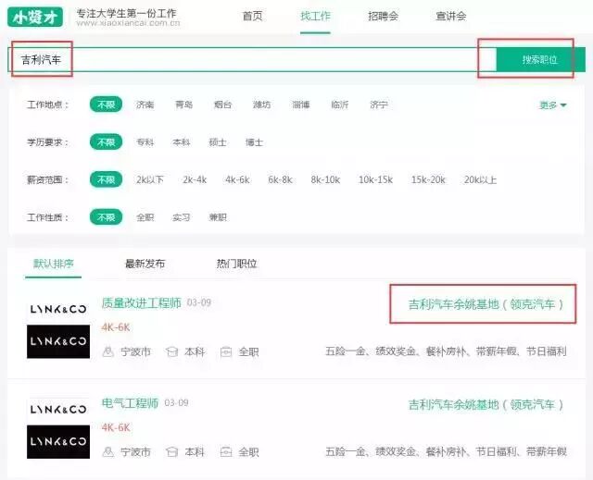The image size is (593, 480).
Task: Filter work location by 济南
Action: [145, 105]
